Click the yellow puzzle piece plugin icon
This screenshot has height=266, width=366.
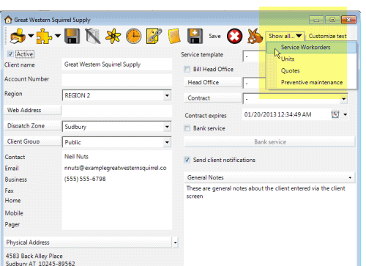44,36
